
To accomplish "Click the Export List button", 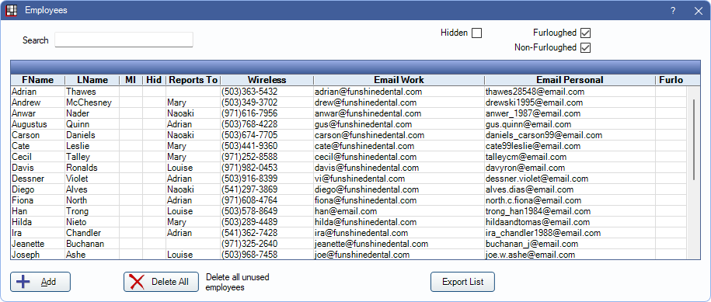I will 462,282.
